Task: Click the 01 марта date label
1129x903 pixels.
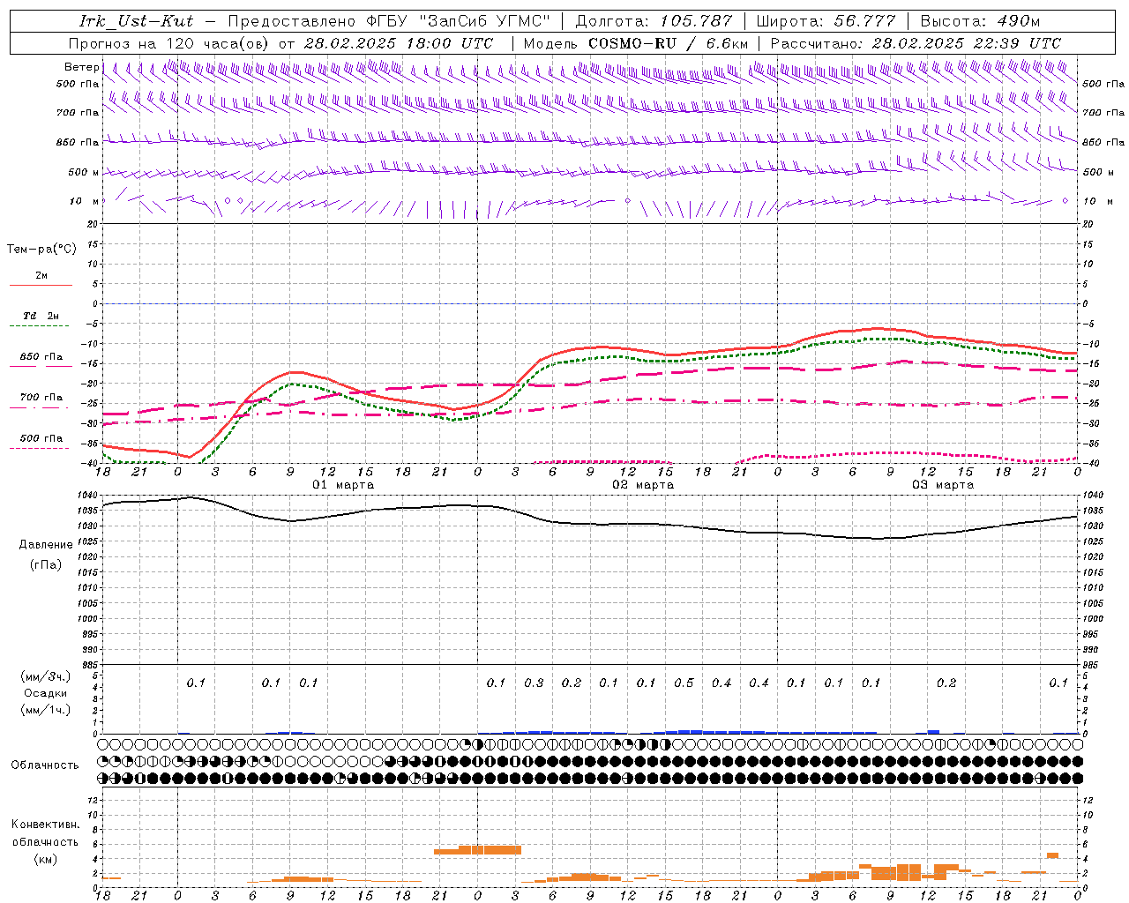Action: tap(343, 485)
